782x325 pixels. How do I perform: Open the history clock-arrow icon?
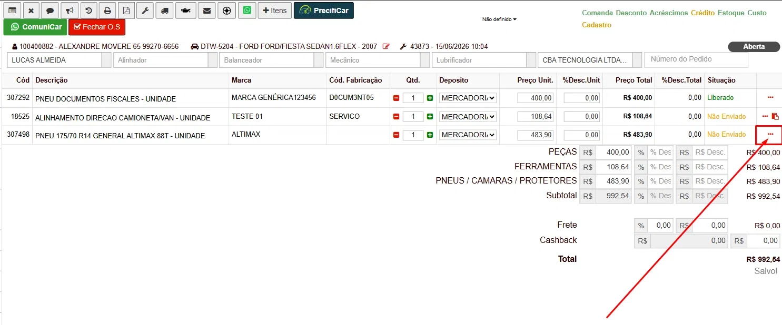pyautogui.click(x=88, y=11)
